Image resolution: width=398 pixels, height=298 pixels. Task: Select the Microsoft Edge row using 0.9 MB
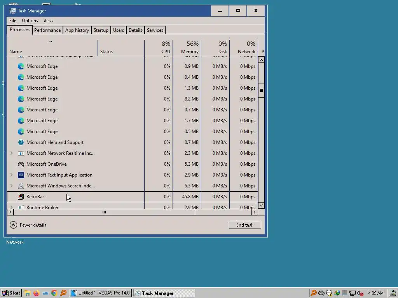point(132,66)
